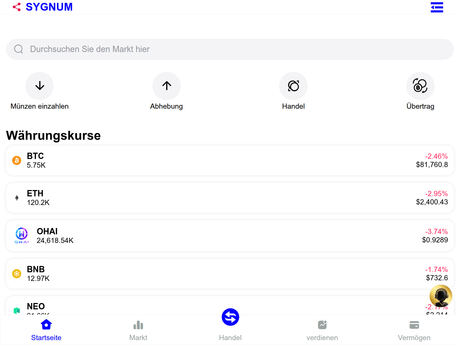Click the Ethereum diamond icon
The image size is (460, 345).
[x=17, y=198]
